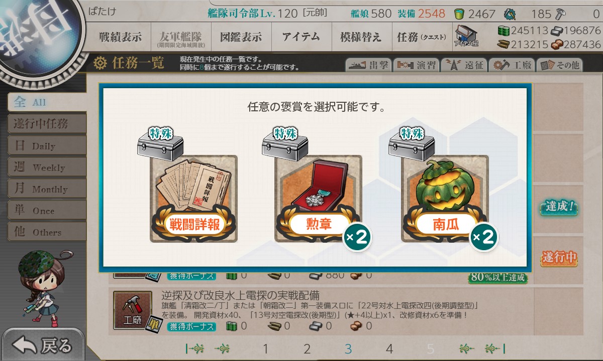603x361 pixels.
Task: Click the development material gear icon
Action: tap(510, 14)
